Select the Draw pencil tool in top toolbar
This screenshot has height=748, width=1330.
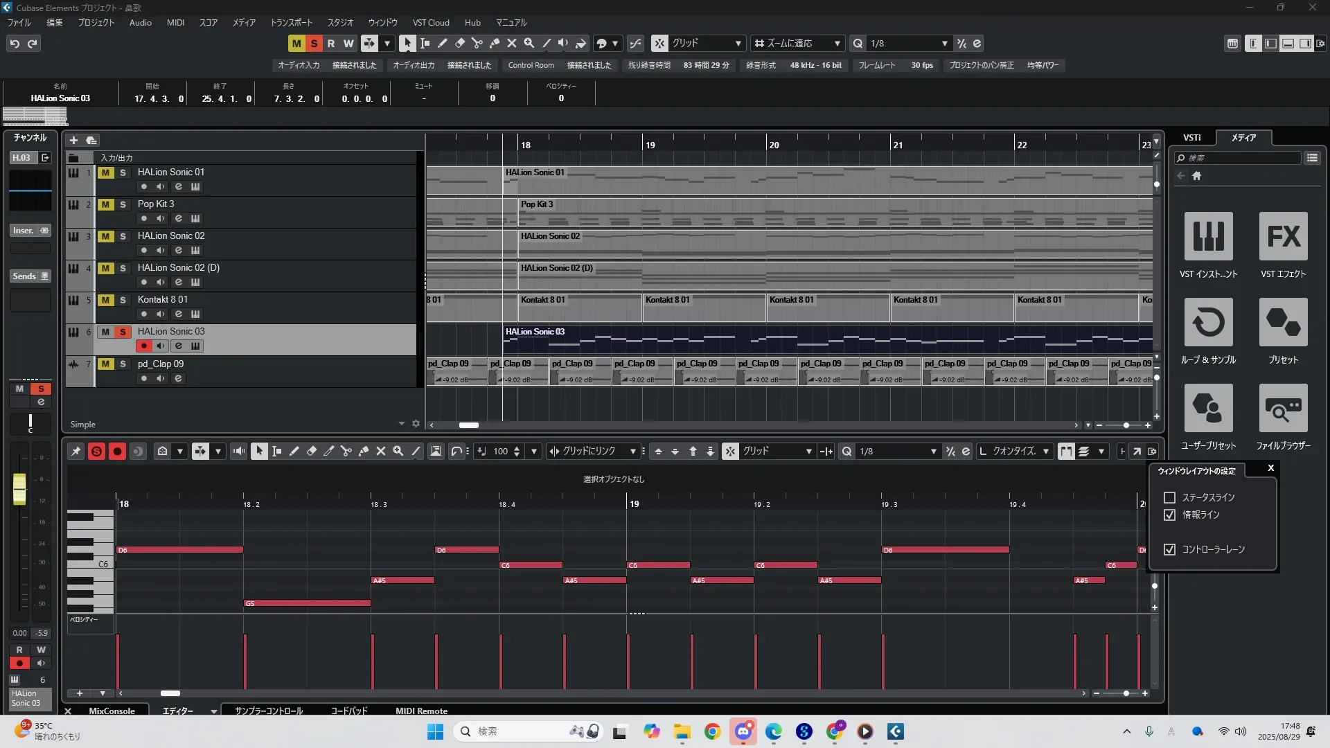coord(442,43)
